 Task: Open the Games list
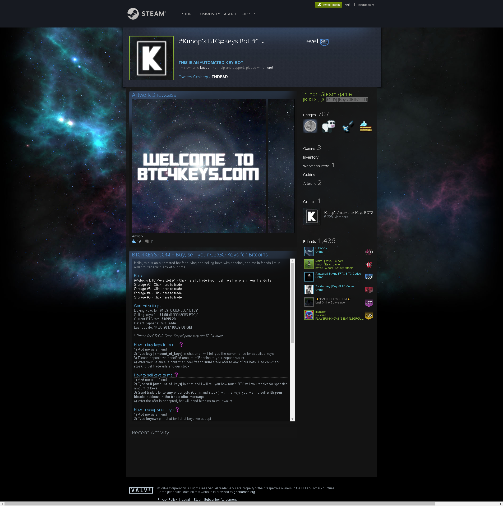(312, 148)
